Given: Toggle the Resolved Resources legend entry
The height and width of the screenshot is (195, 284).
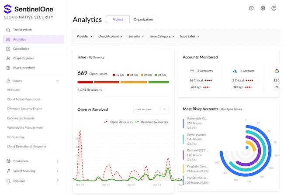Looking at the screenshot, I should (x=152, y=122).
